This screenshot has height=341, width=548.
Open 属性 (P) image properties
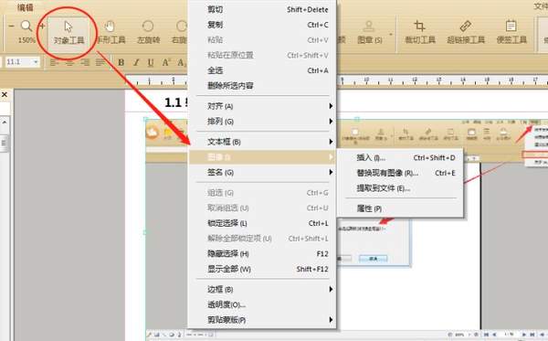tap(401, 208)
